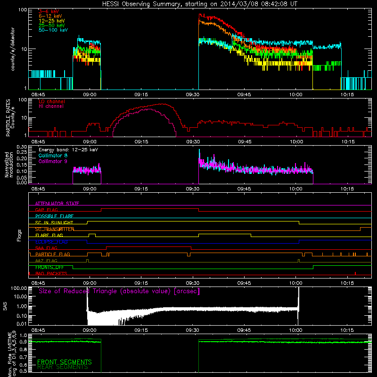This screenshot has height=377, width=377.
Task: Pick the green 25-50 keV legend label
Action: click(x=51, y=25)
